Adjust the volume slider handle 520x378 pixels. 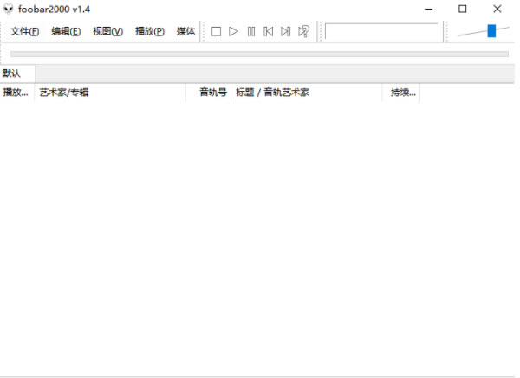(x=491, y=31)
